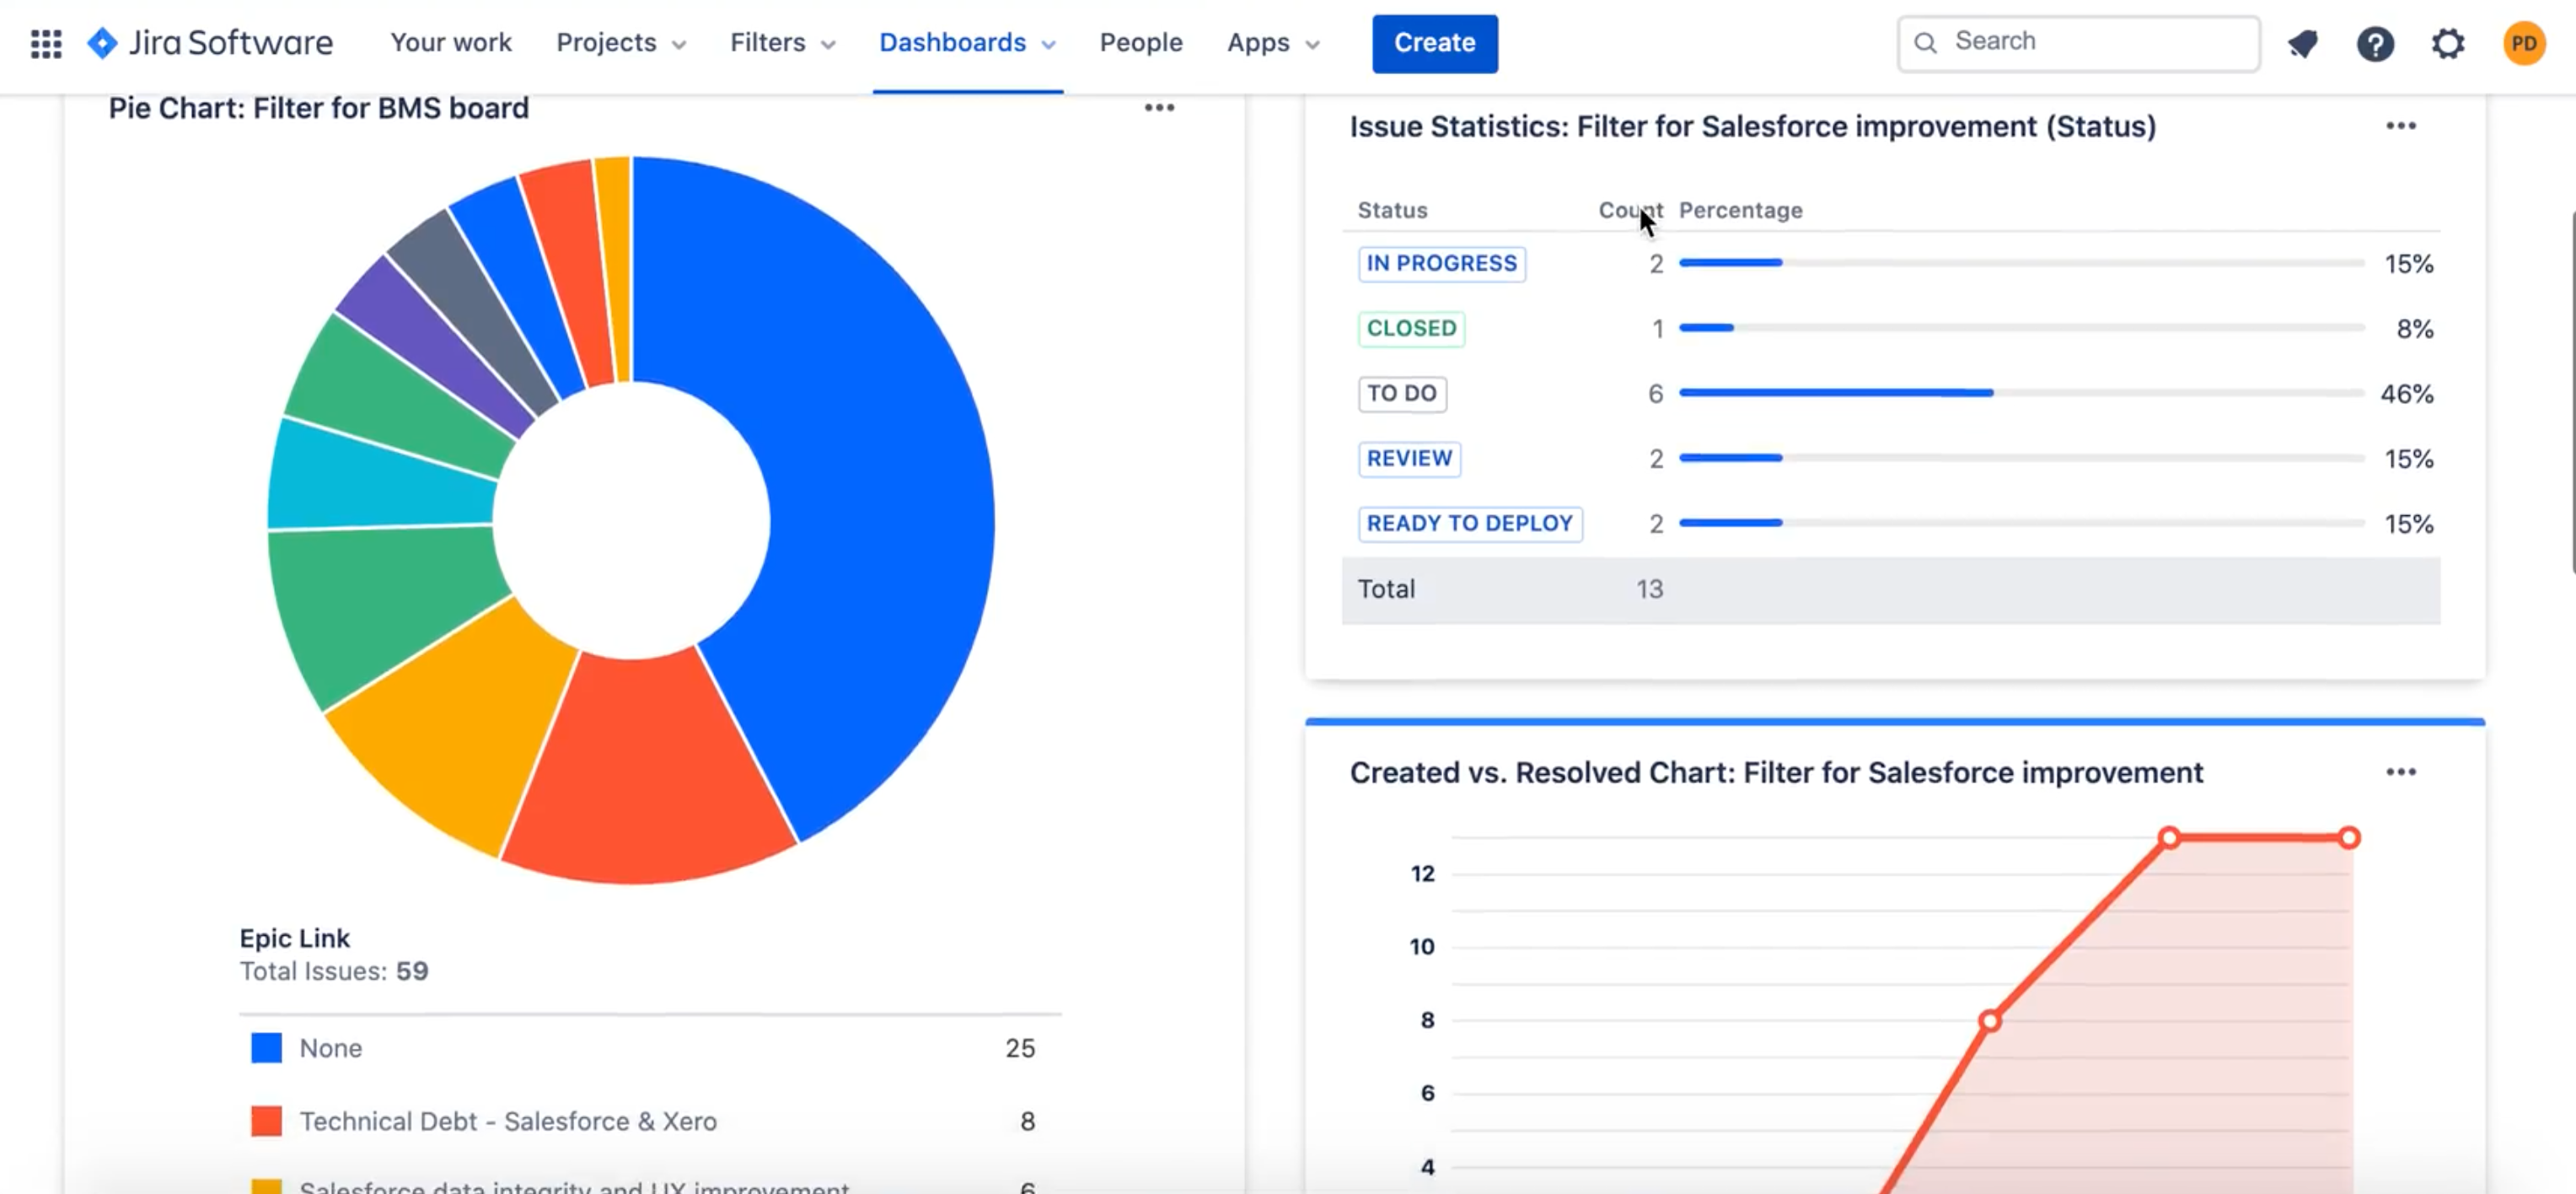Open Issue Statistics gadget more options menu
This screenshot has width=2576, height=1194.
coord(2400,126)
